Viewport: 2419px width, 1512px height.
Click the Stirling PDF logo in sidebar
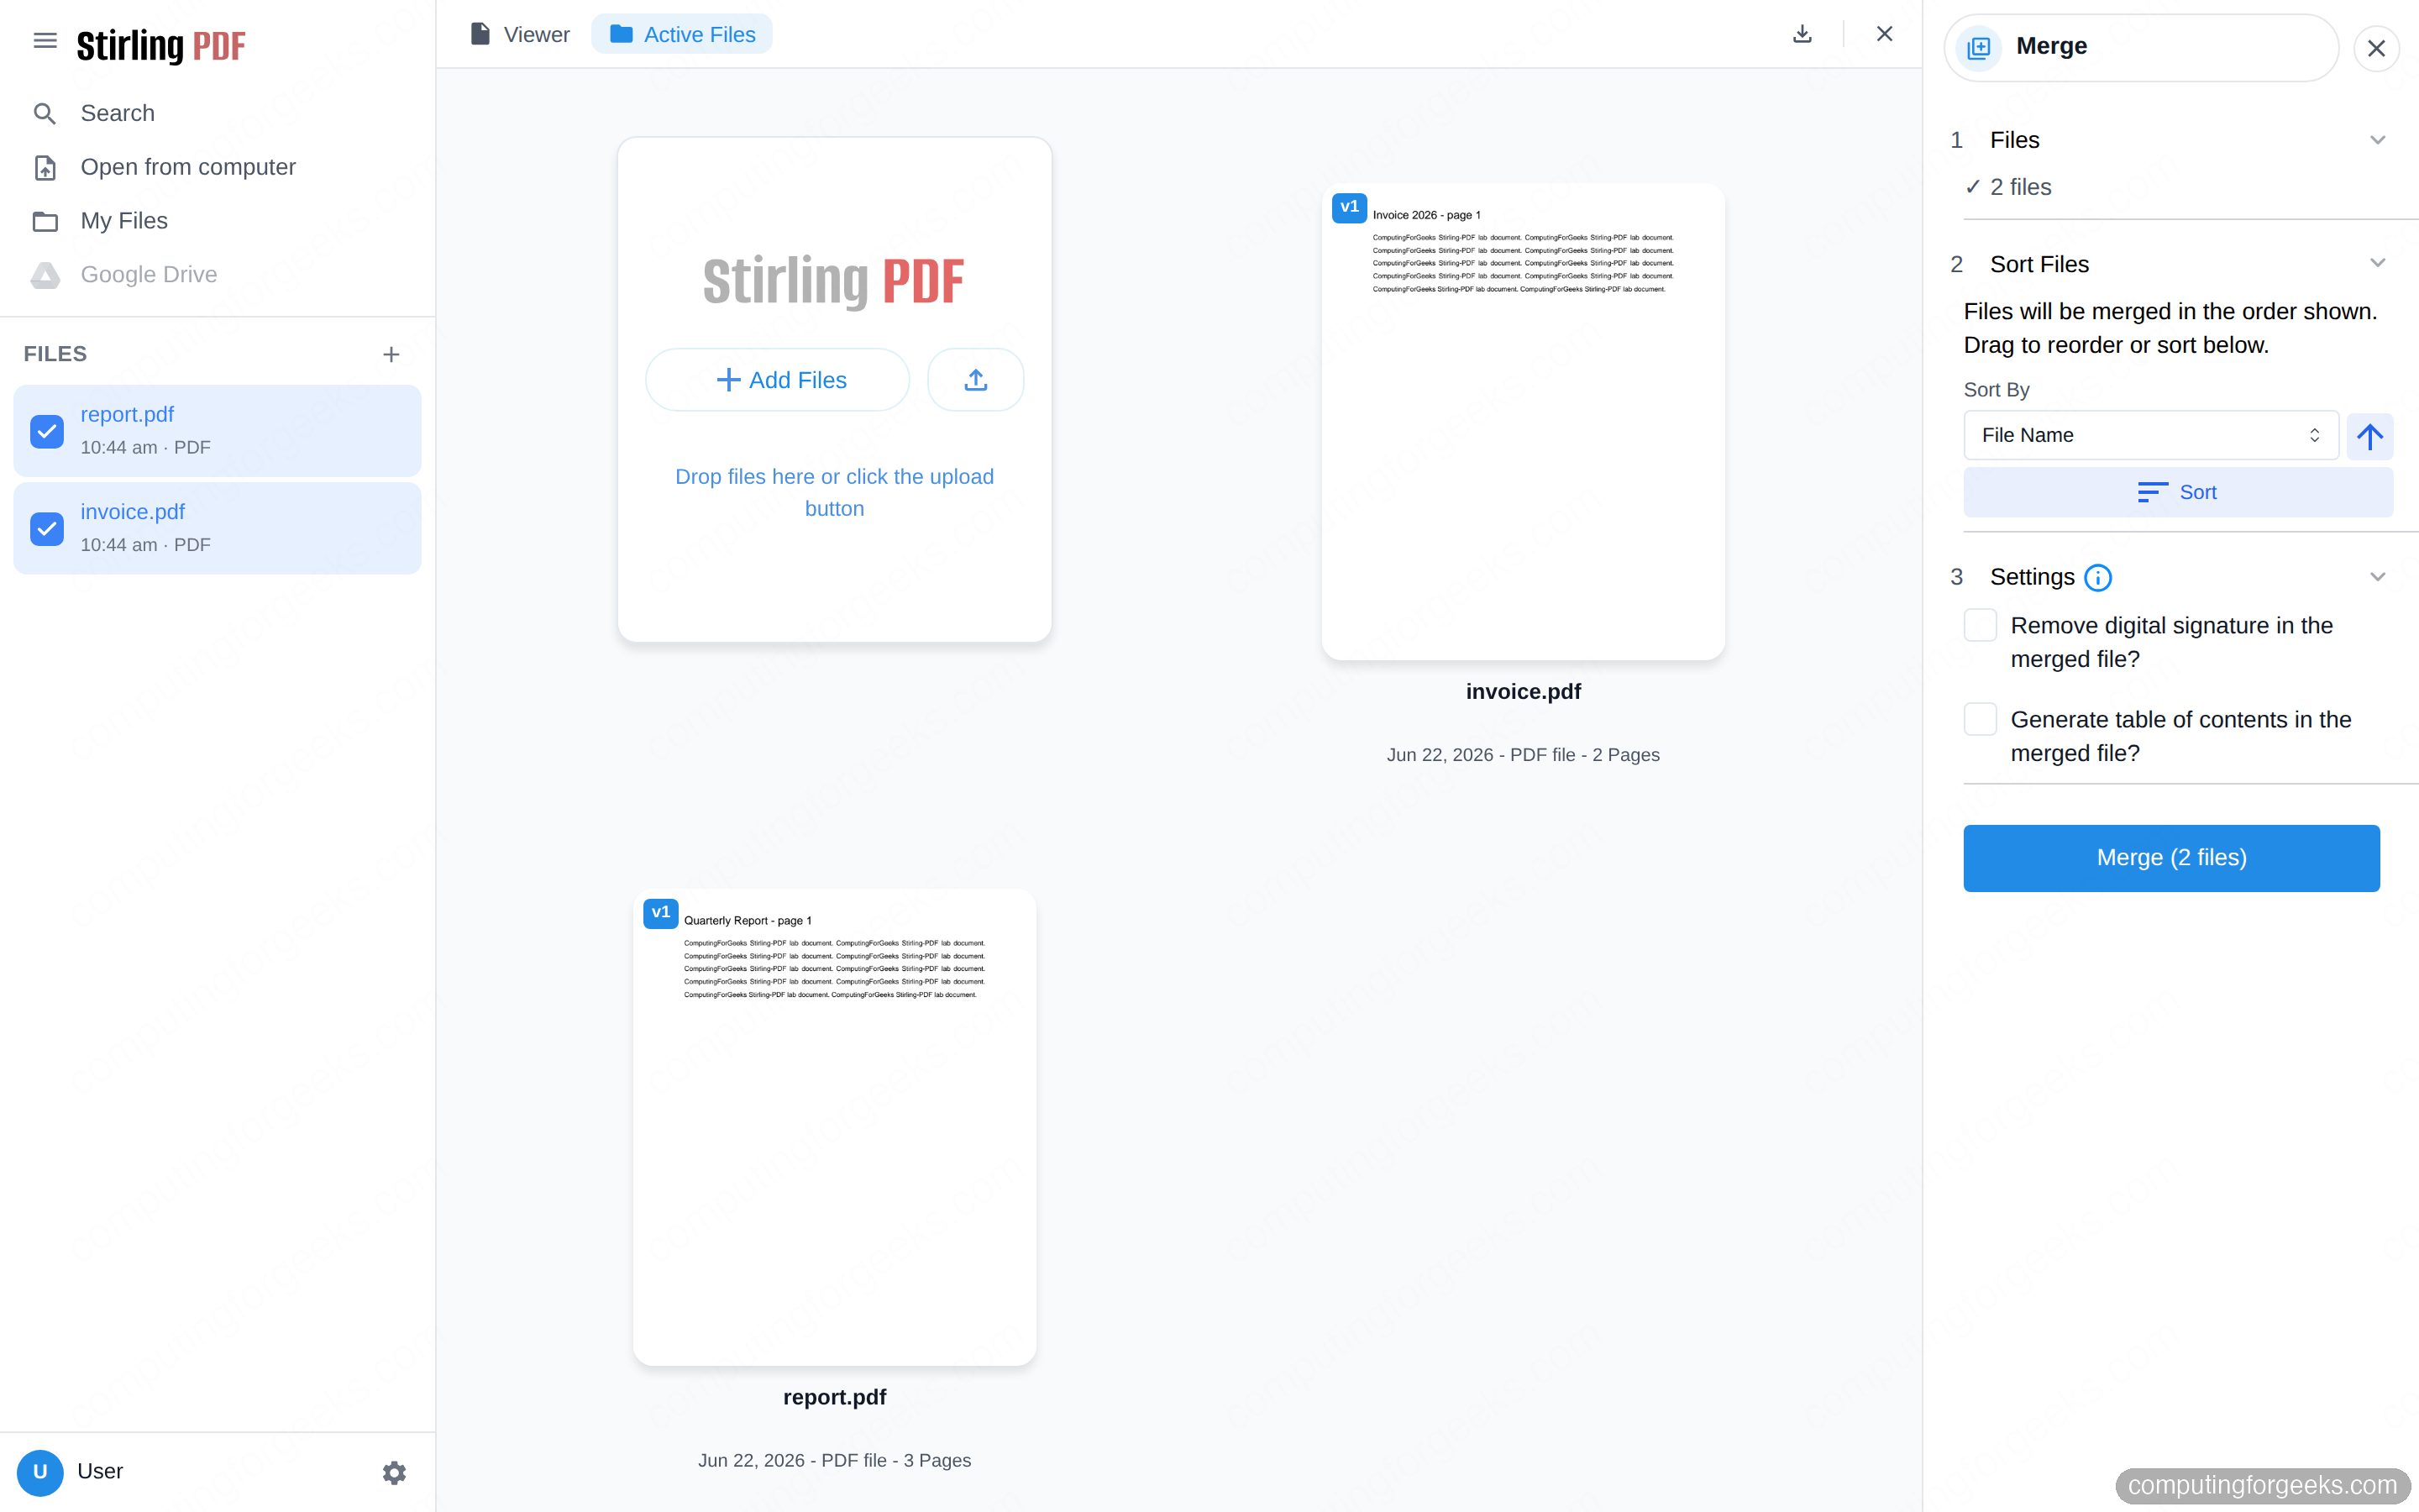click(160, 45)
